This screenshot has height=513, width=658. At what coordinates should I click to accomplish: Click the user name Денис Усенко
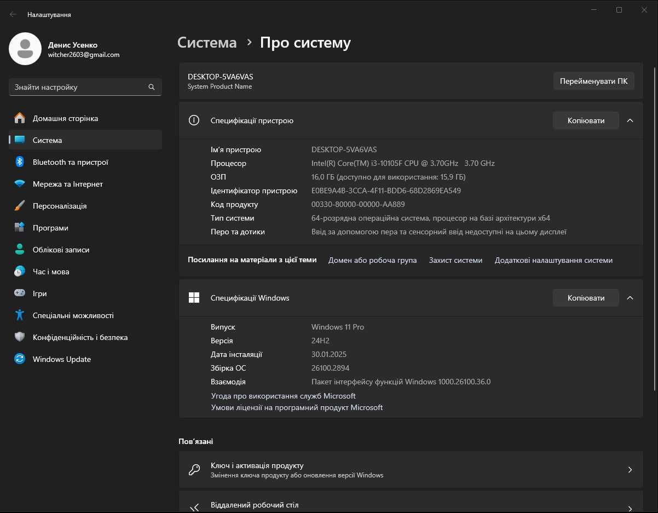tap(73, 45)
